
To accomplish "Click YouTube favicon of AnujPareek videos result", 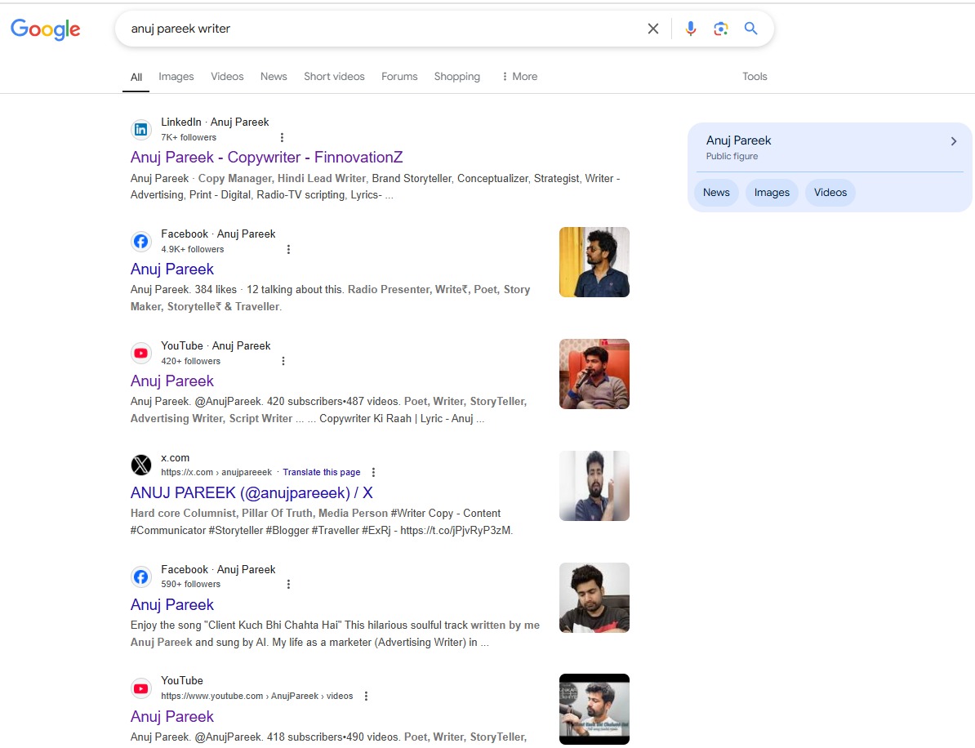I will click(141, 688).
